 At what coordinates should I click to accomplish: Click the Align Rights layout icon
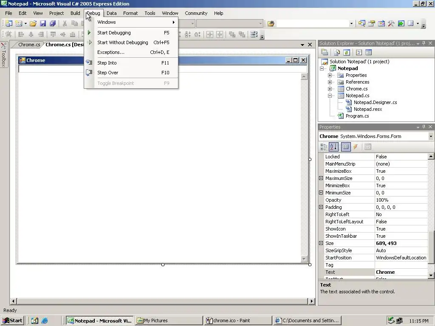coord(41,34)
